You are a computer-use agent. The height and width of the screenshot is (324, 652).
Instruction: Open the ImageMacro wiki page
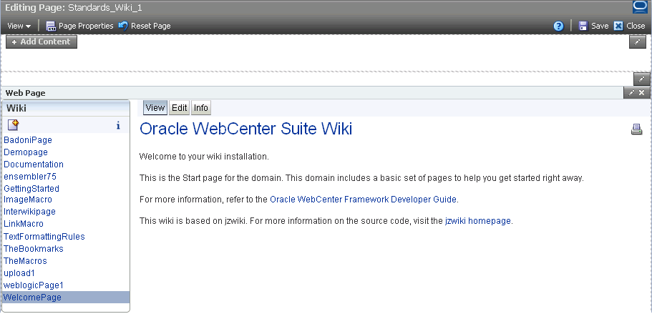click(28, 200)
